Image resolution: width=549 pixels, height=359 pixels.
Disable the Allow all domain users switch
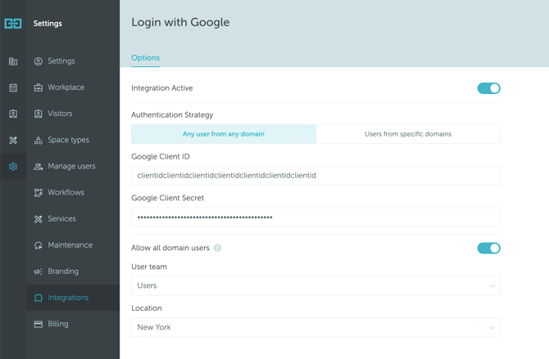(x=488, y=248)
